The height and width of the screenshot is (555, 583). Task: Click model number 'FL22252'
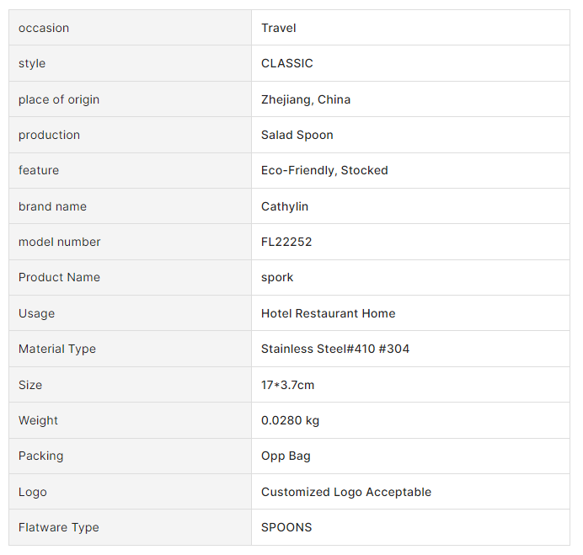tap(286, 242)
